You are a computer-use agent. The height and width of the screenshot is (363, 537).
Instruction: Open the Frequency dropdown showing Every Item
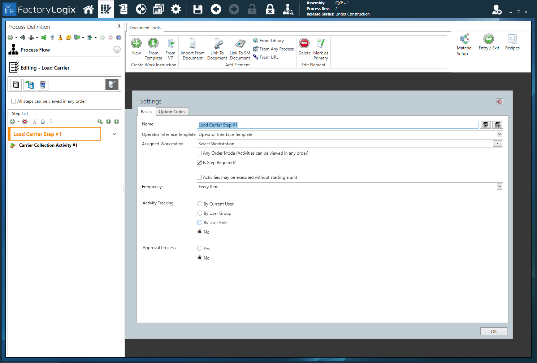click(x=499, y=186)
